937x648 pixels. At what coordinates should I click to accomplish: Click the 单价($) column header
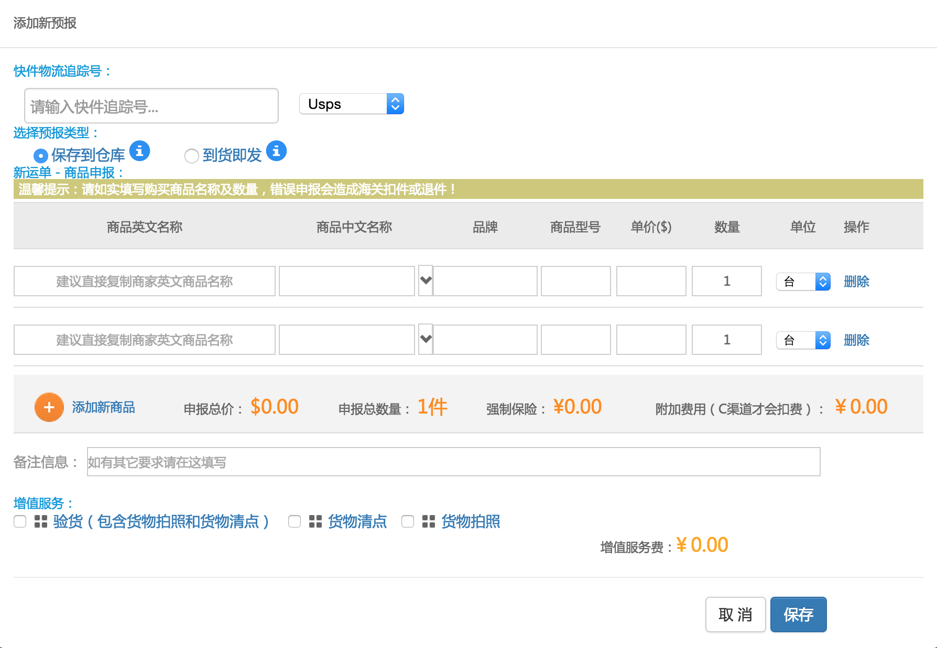651,227
